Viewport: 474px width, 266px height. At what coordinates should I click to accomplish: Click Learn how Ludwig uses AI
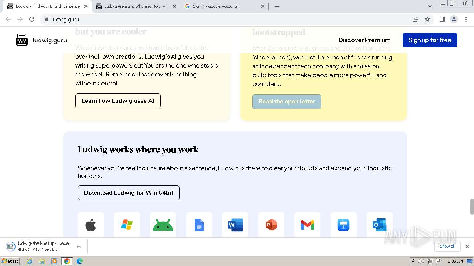118,101
